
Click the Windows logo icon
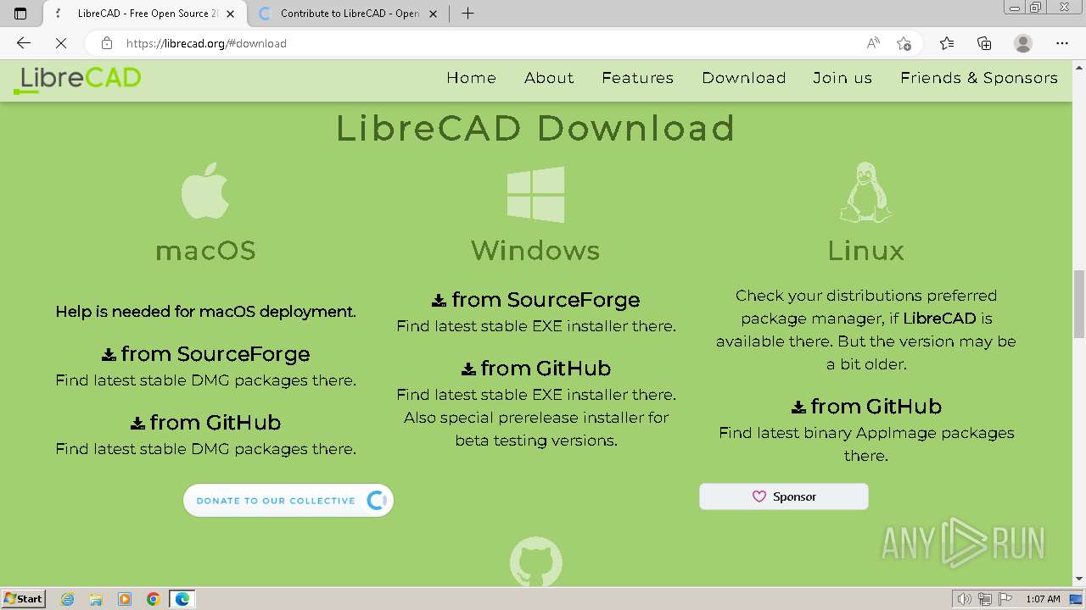[x=535, y=194]
